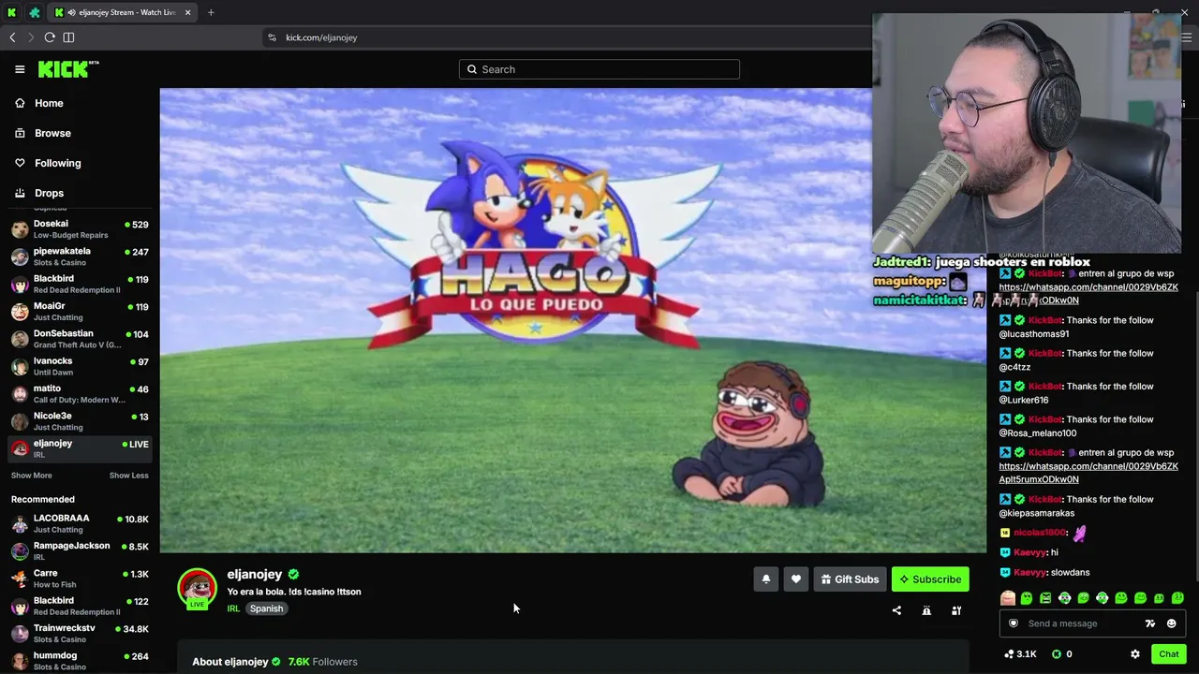The image size is (1199, 674).
Task: Open recommended RampageJackson channel
Action: click(79, 551)
